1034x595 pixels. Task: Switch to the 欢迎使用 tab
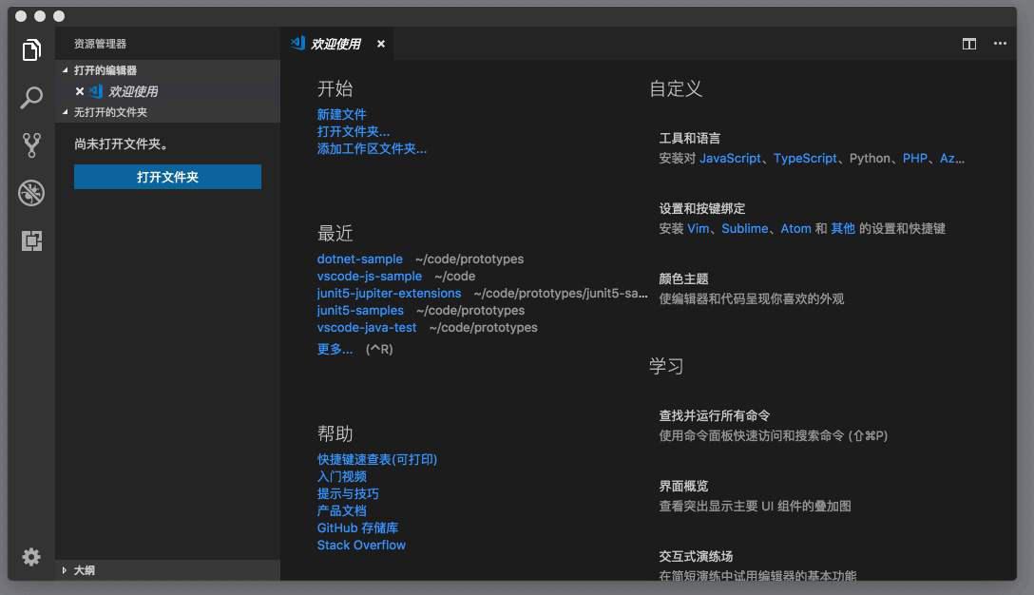(337, 43)
